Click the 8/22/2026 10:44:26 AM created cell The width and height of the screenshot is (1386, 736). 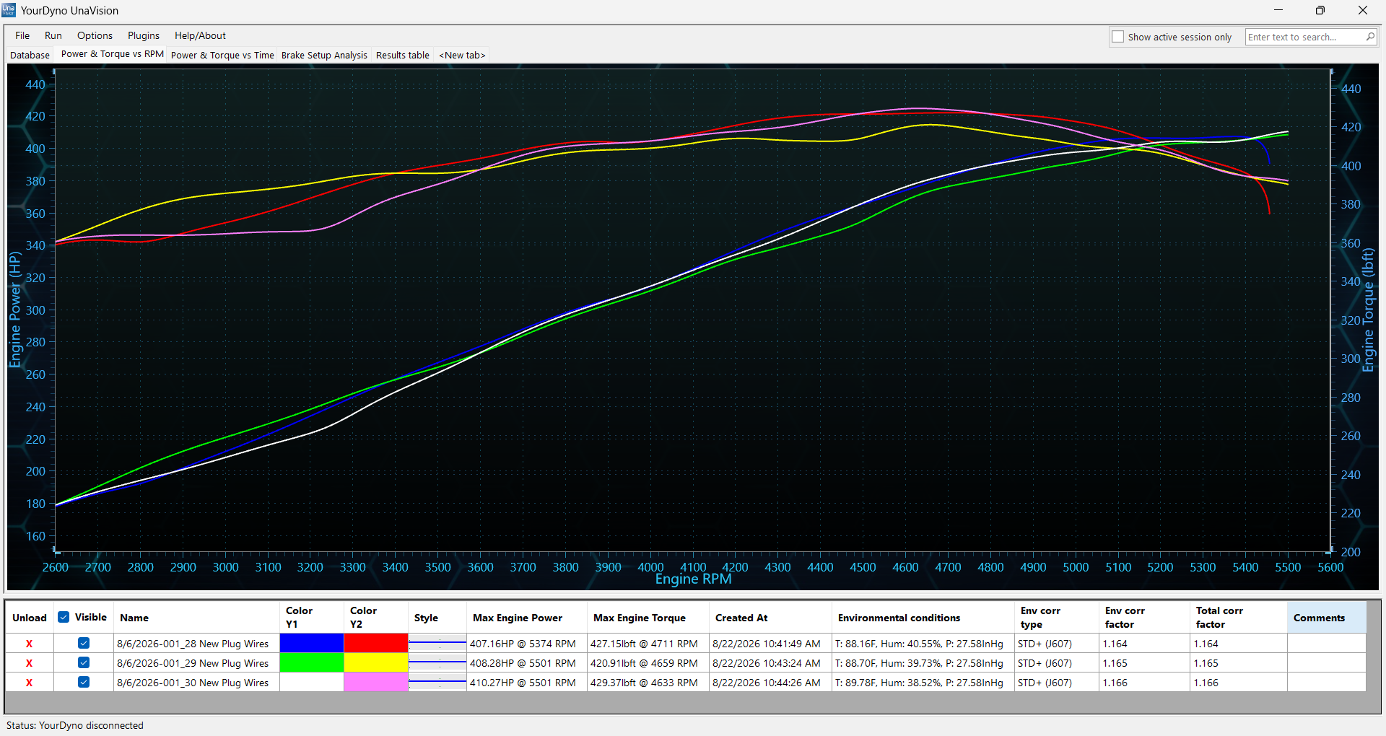click(x=770, y=683)
